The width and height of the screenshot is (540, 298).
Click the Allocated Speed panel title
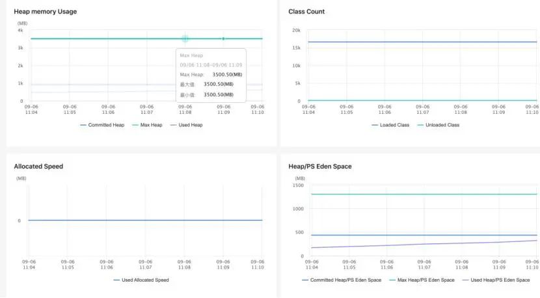point(38,167)
